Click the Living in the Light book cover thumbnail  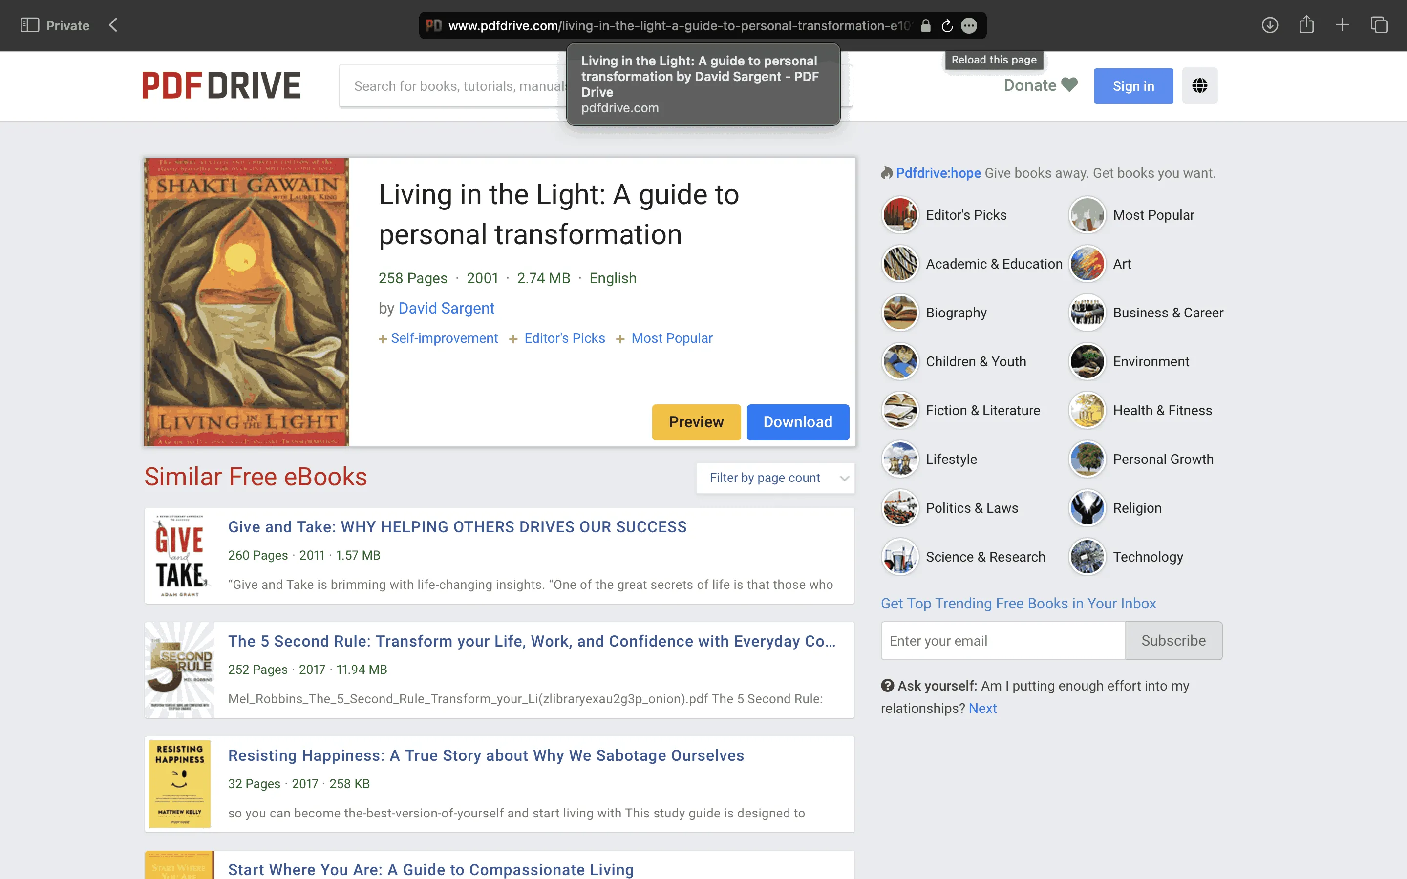[247, 301]
